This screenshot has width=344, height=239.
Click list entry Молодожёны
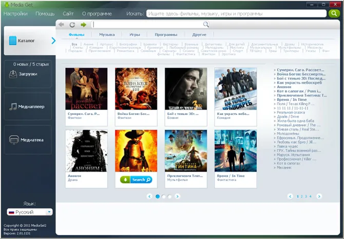288,133
